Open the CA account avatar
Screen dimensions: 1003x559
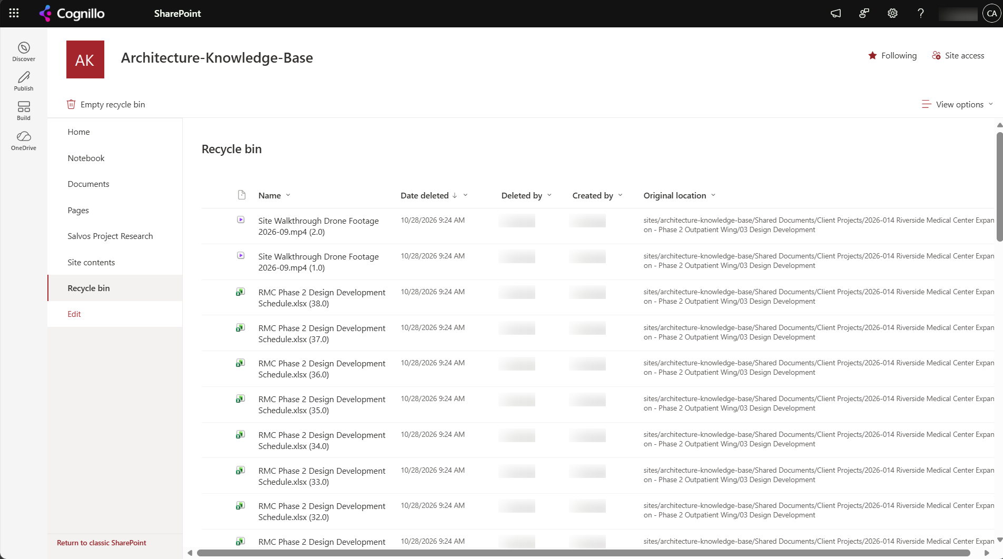(x=992, y=13)
